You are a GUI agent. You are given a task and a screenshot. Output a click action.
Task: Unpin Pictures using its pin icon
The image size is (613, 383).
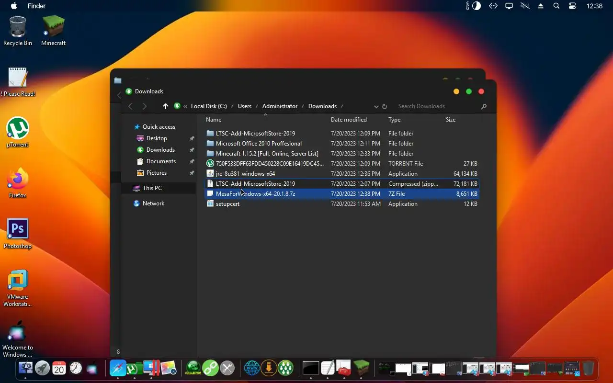pyautogui.click(x=192, y=173)
